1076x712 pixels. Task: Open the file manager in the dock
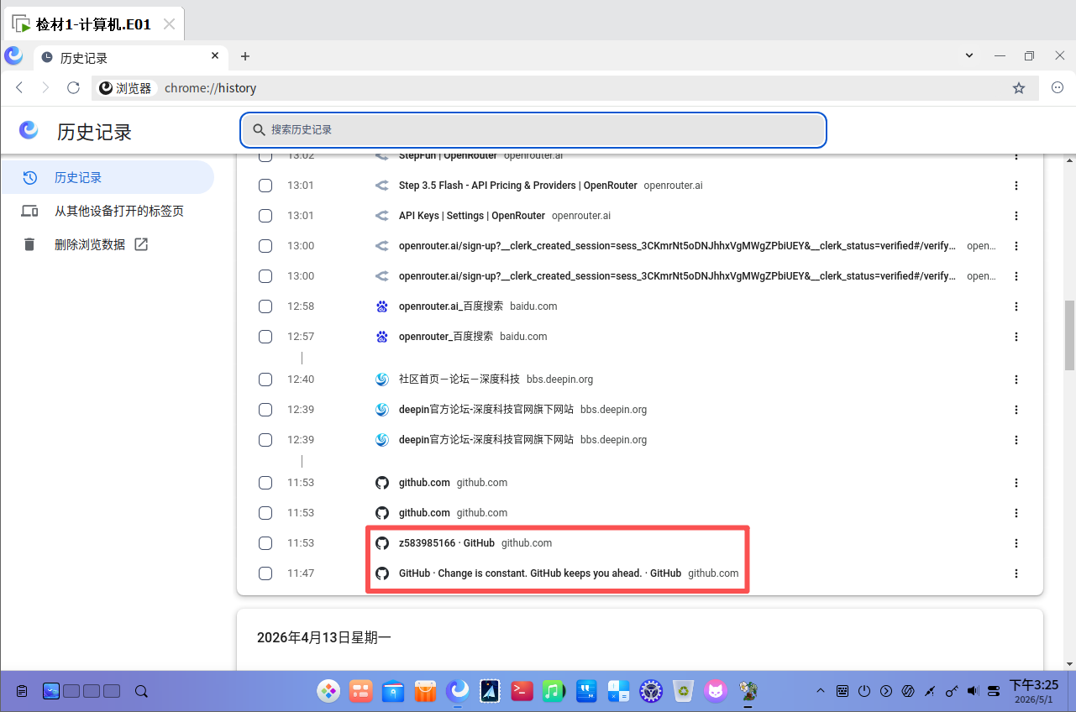(x=394, y=691)
